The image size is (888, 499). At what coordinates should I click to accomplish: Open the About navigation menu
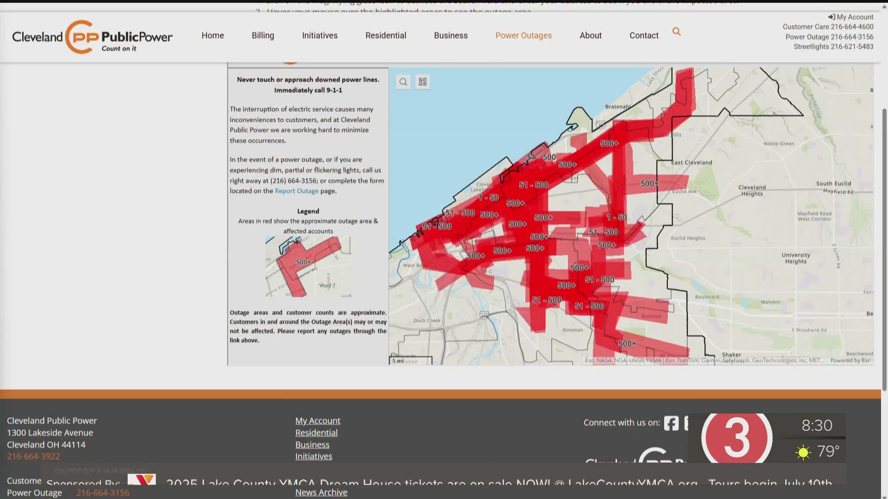pyautogui.click(x=591, y=35)
